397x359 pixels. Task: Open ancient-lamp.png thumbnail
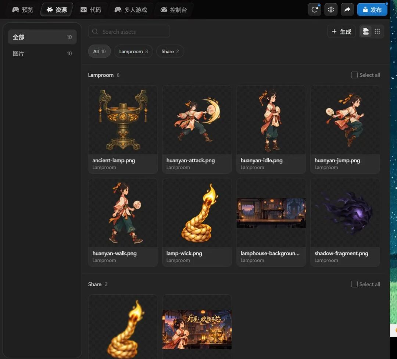123,120
